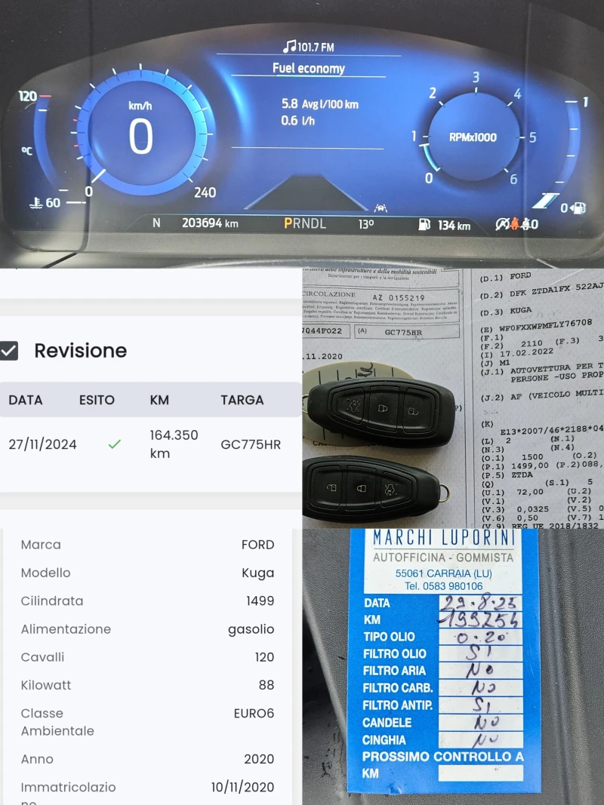The width and height of the screenshot is (604, 805).
Task: Click the music note radio icon near 101.7 FM
Action: tap(289, 46)
